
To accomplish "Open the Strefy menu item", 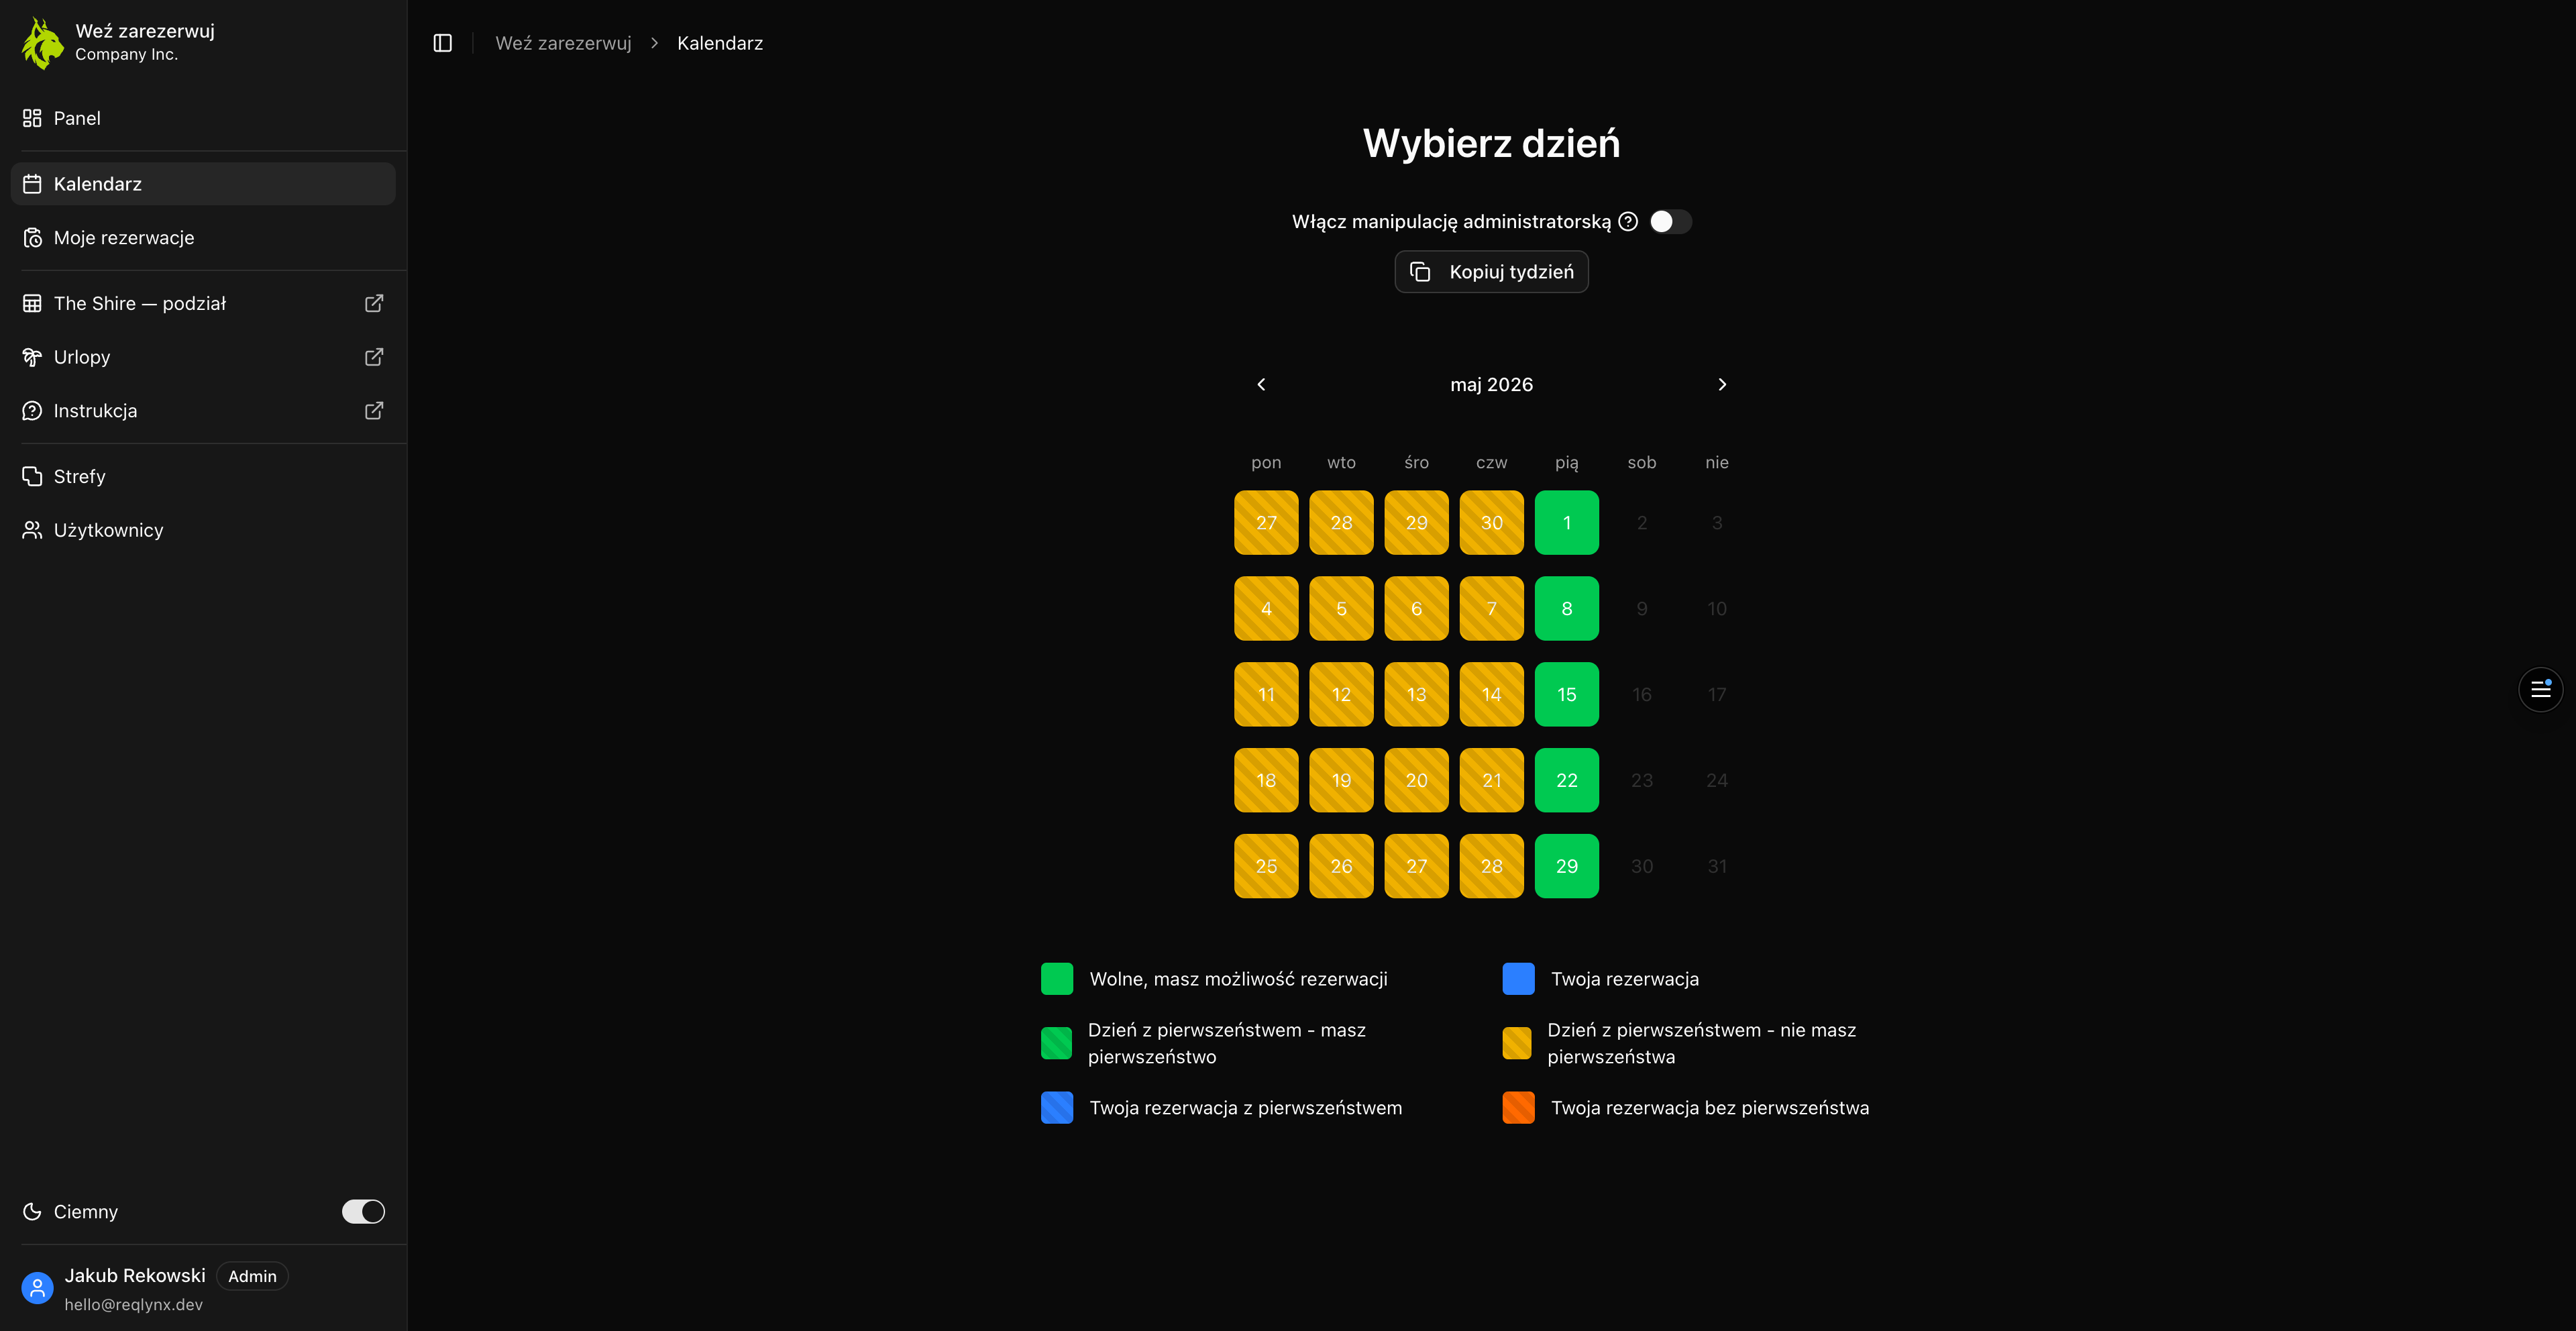I will [203, 476].
